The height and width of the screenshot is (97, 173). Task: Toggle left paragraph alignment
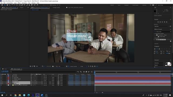click(x=155, y=49)
